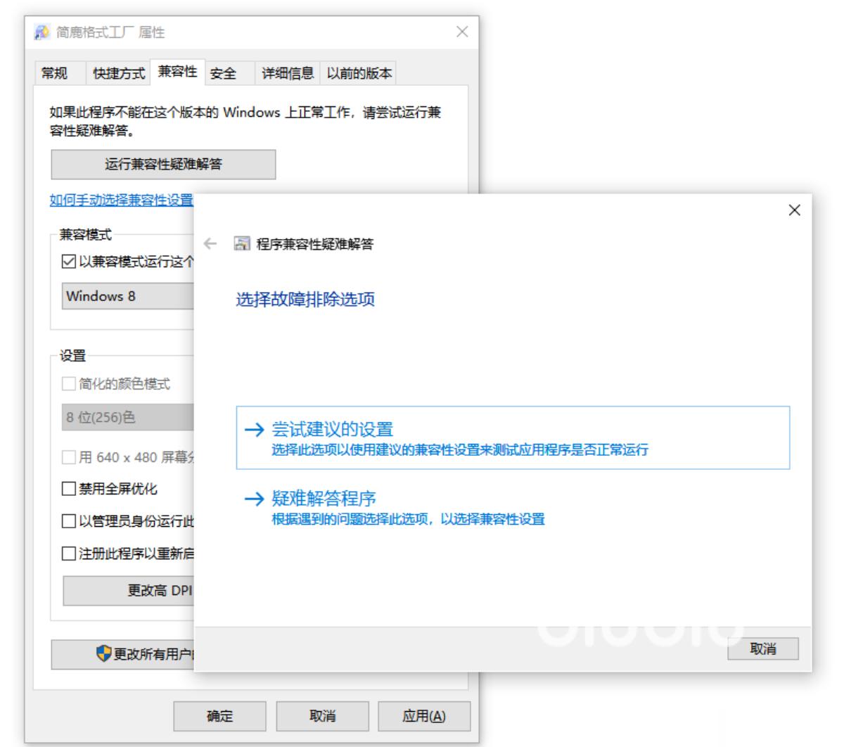This screenshot has width=844, height=747.
Task: Click 运行兼容性疑难解答 button
Action: point(163,165)
